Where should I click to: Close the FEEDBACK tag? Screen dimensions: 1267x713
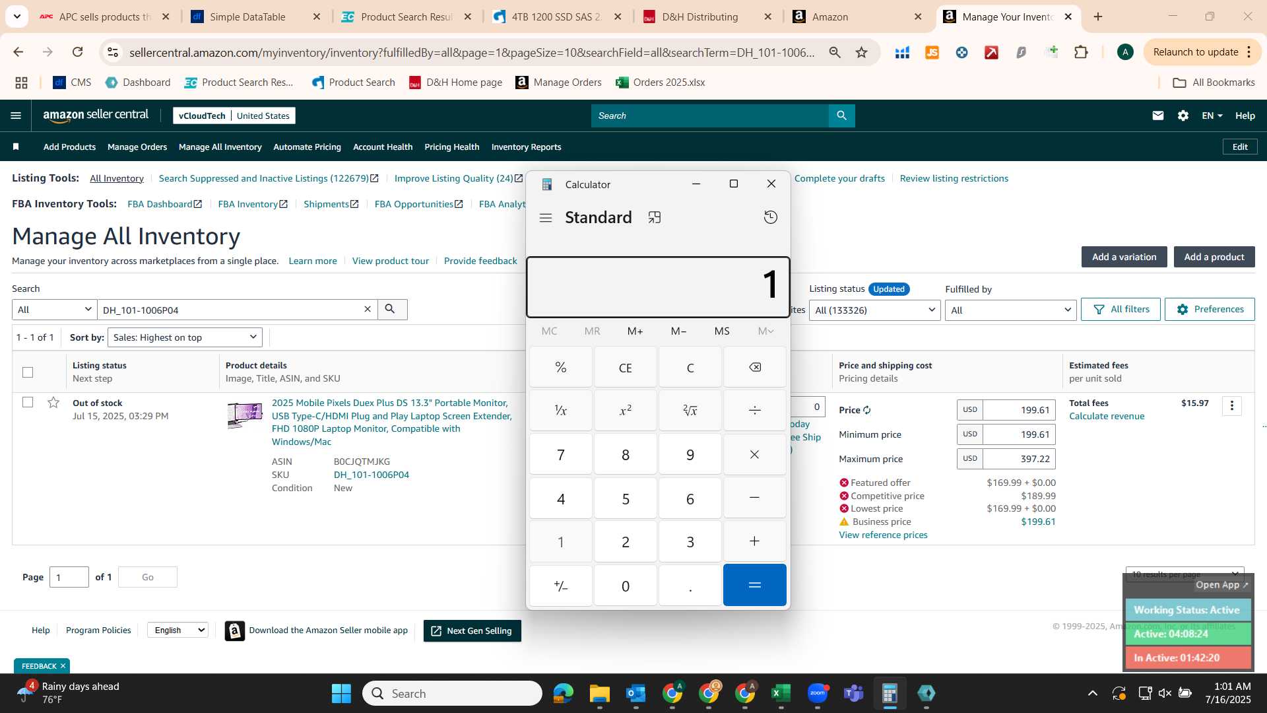[x=63, y=666]
